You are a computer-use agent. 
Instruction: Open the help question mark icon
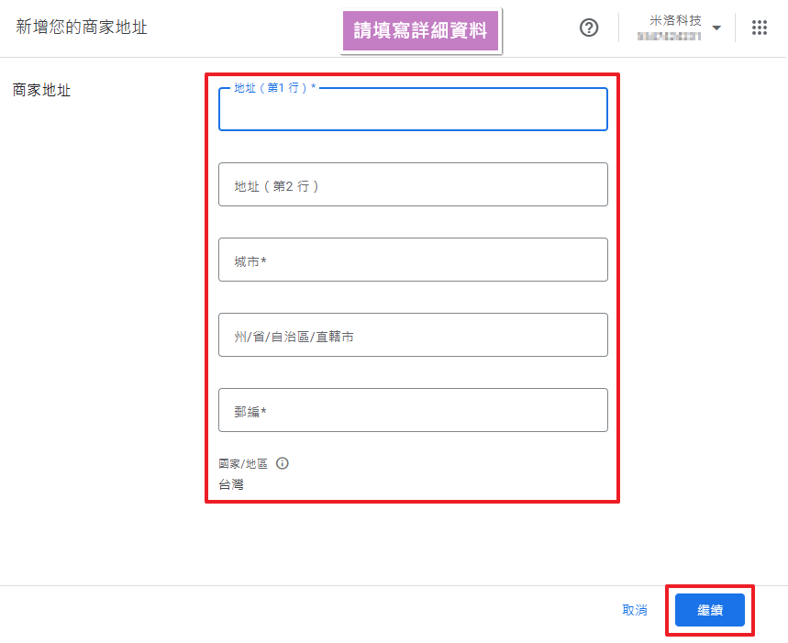click(589, 28)
